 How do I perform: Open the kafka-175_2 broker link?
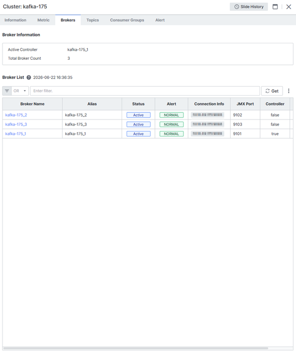[16, 115]
